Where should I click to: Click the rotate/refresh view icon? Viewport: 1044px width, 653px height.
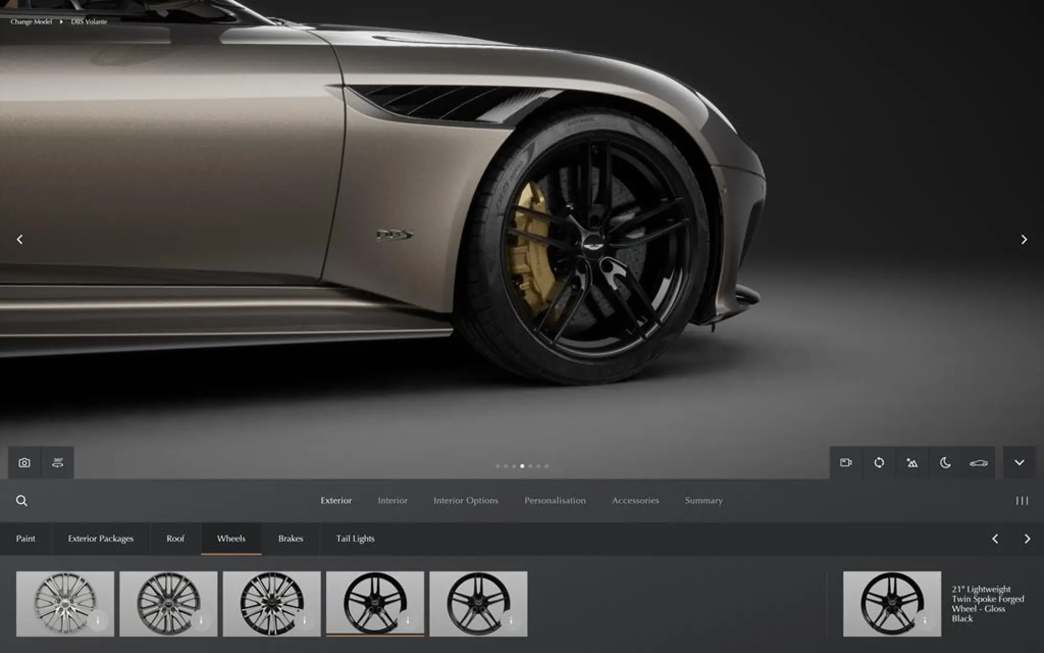coord(879,463)
